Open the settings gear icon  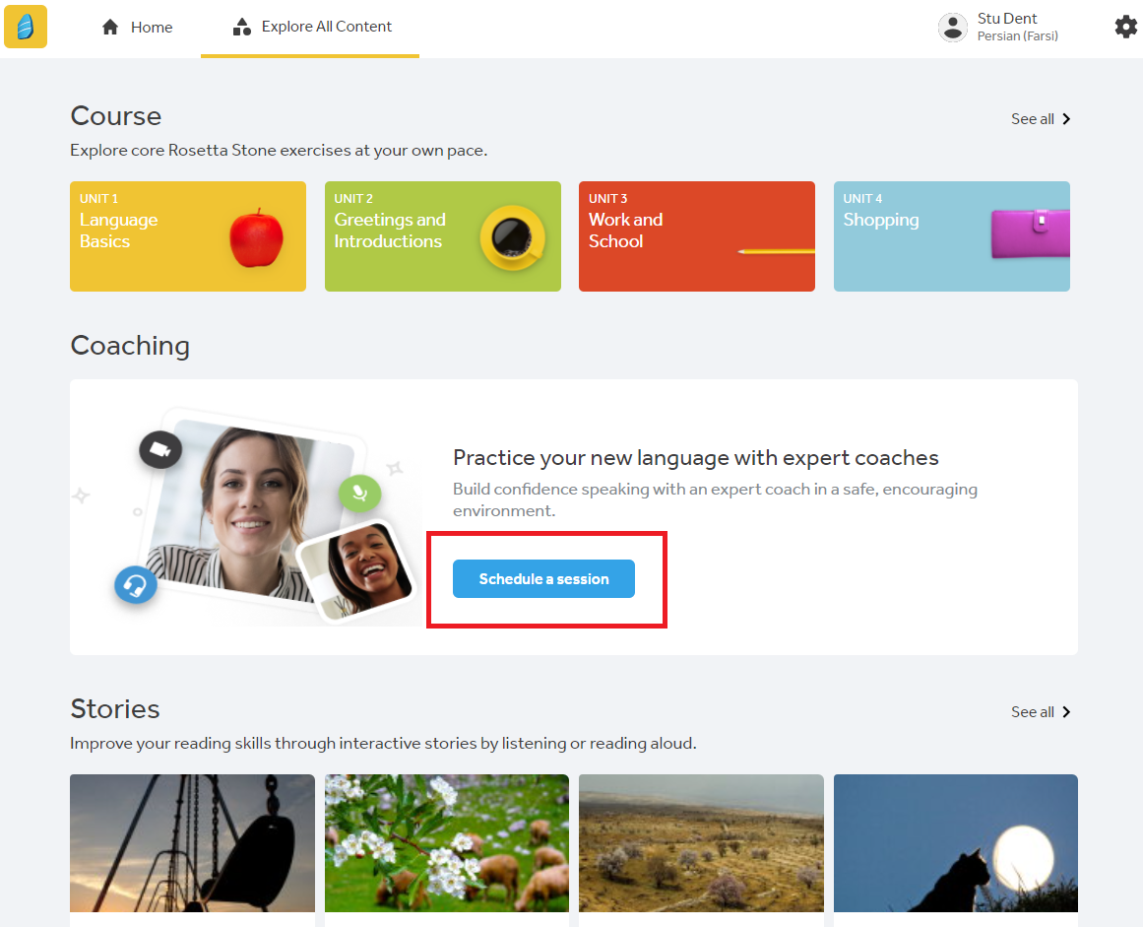click(1125, 27)
